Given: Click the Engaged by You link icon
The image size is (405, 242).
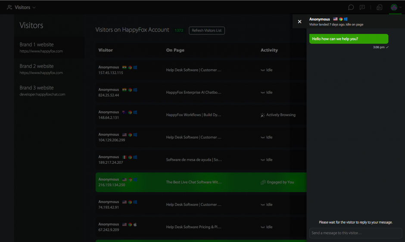Looking at the screenshot, I should coord(263,182).
